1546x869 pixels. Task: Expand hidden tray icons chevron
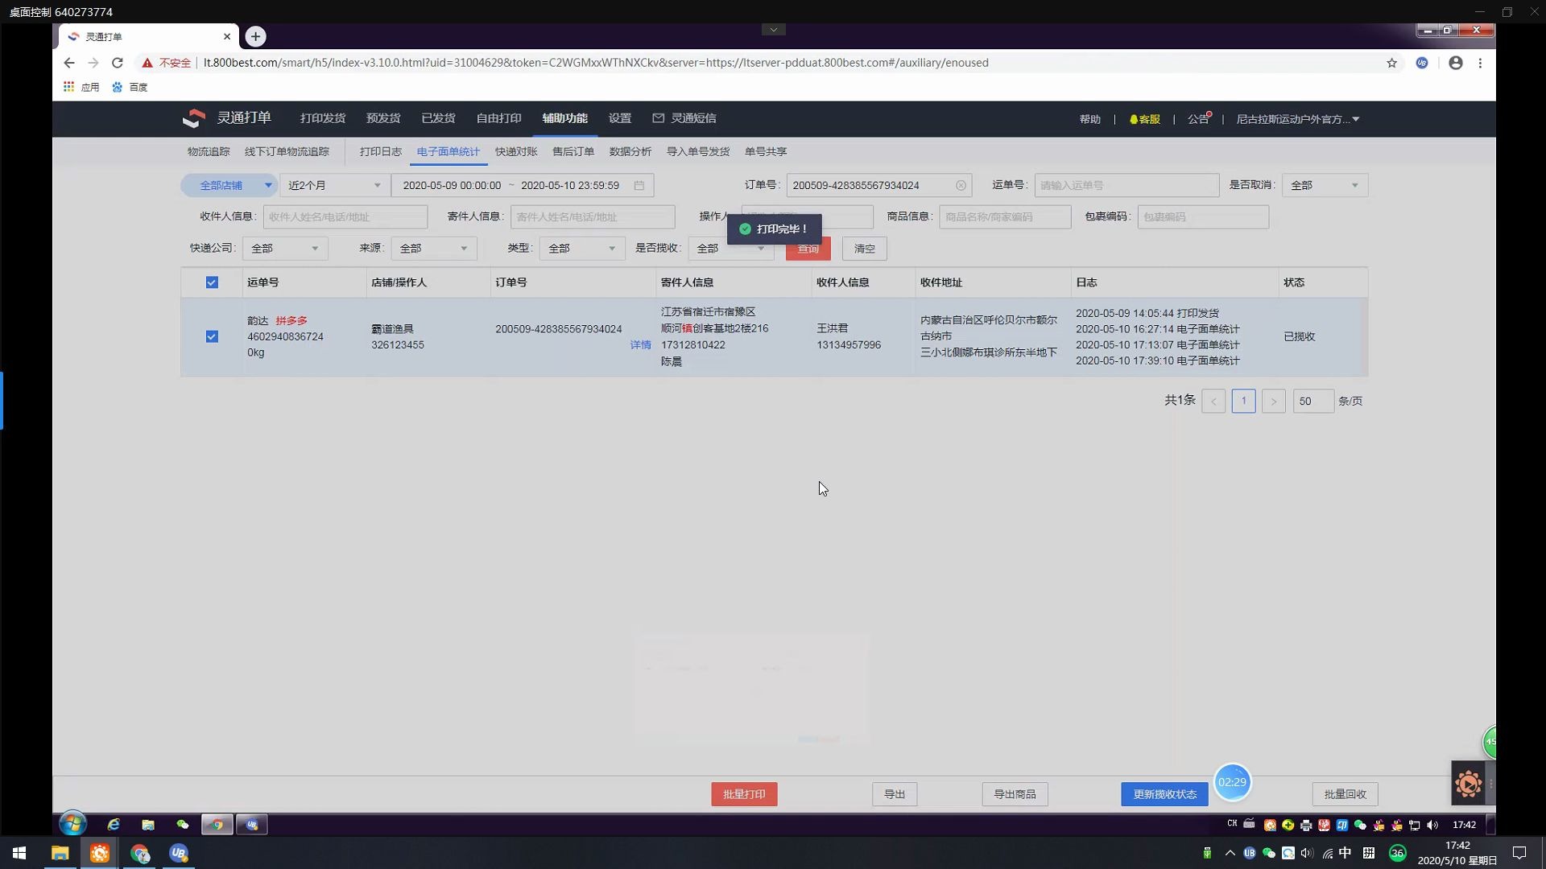point(1230,853)
